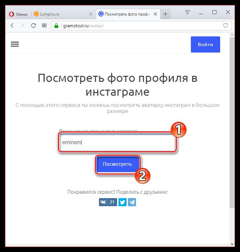Click the green padlock security icon

pyautogui.click(x=56, y=26)
